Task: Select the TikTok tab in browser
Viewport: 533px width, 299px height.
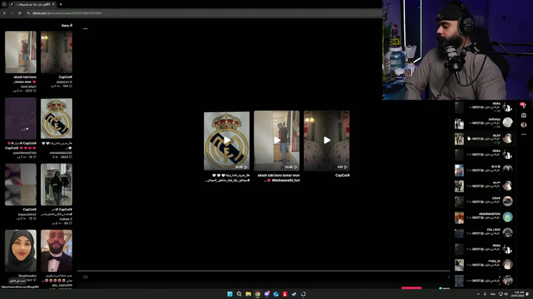Action: [32, 4]
